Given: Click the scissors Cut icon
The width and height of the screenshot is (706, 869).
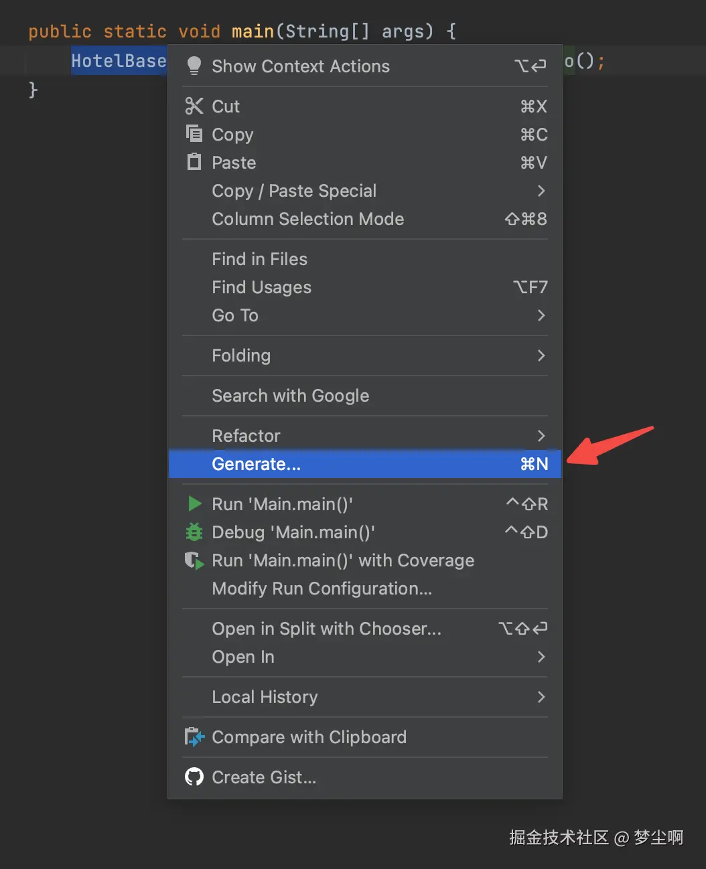Looking at the screenshot, I should (194, 106).
